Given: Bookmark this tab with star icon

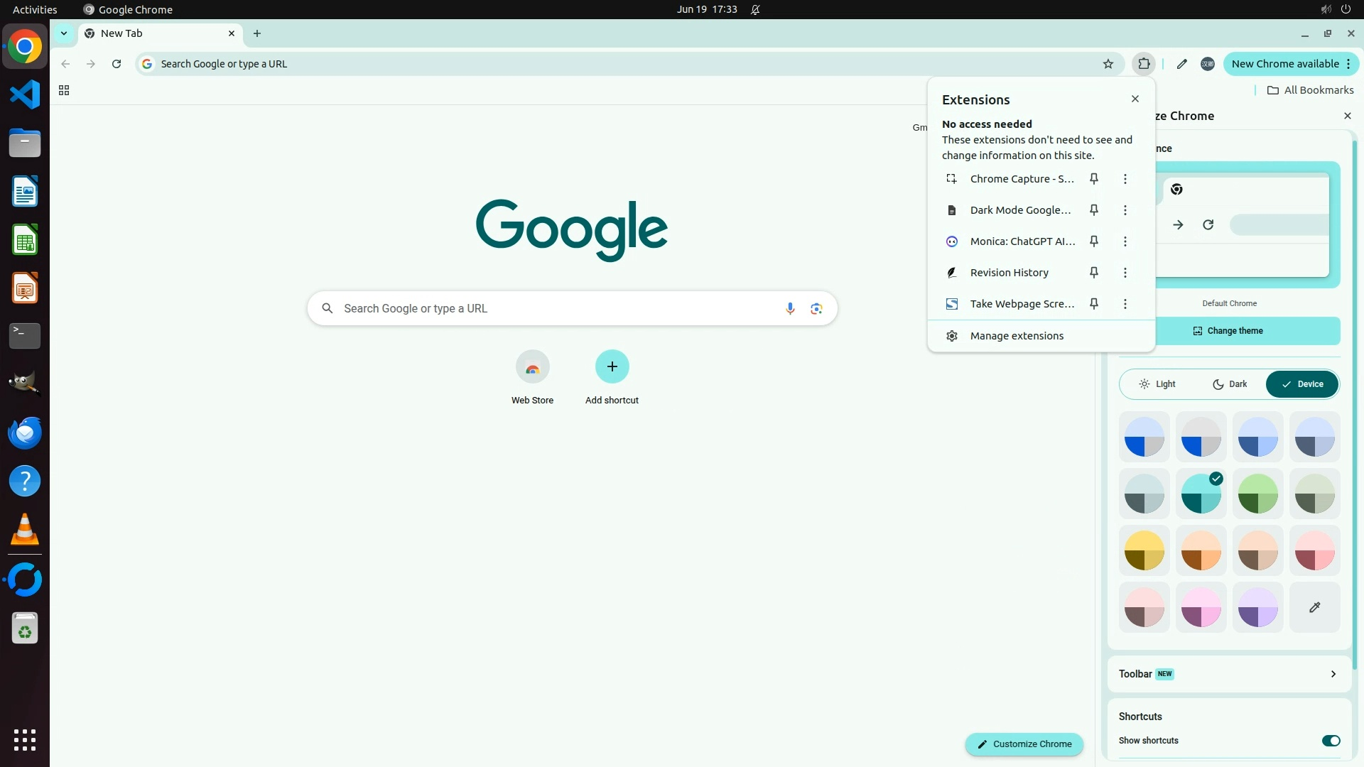Looking at the screenshot, I should tap(1108, 64).
